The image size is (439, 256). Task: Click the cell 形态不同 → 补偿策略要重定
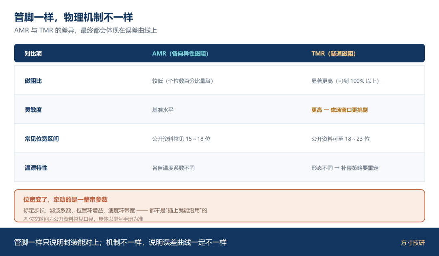click(x=345, y=168)
